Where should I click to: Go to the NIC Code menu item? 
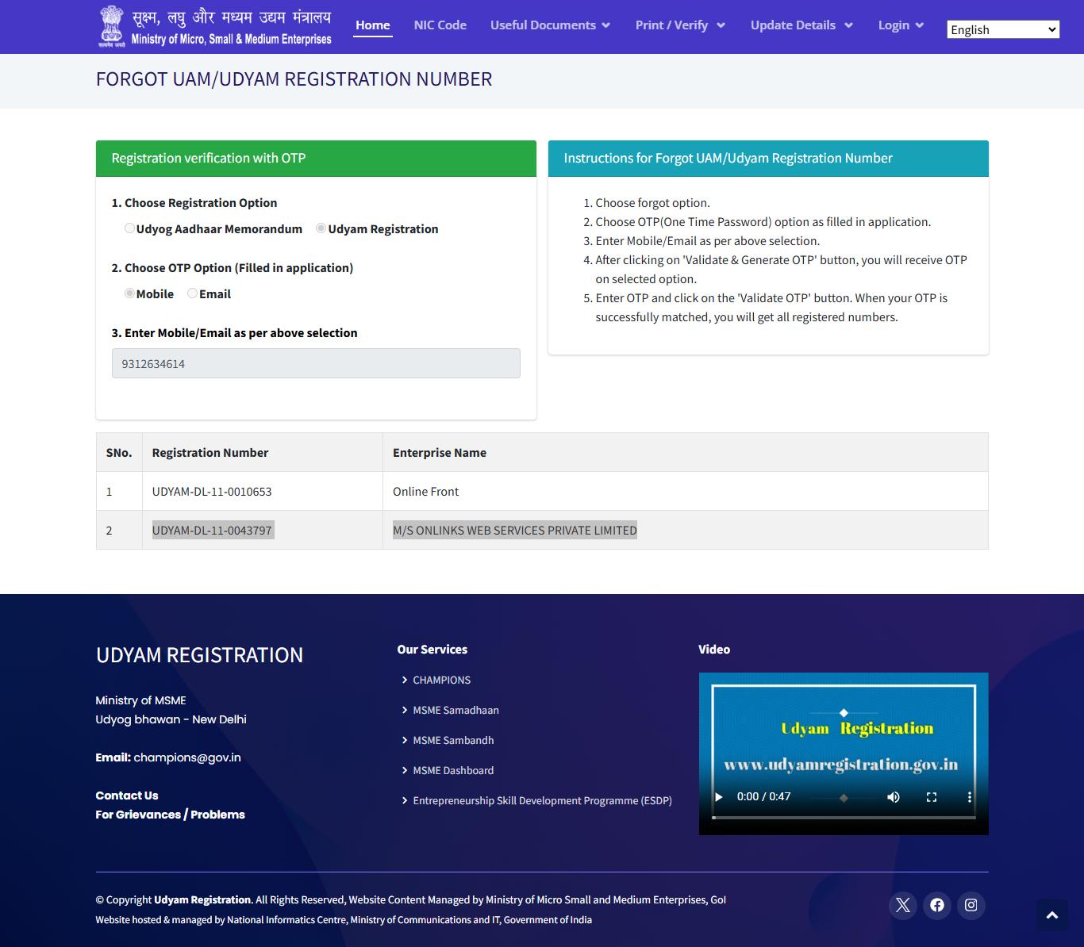pos(440,25)
